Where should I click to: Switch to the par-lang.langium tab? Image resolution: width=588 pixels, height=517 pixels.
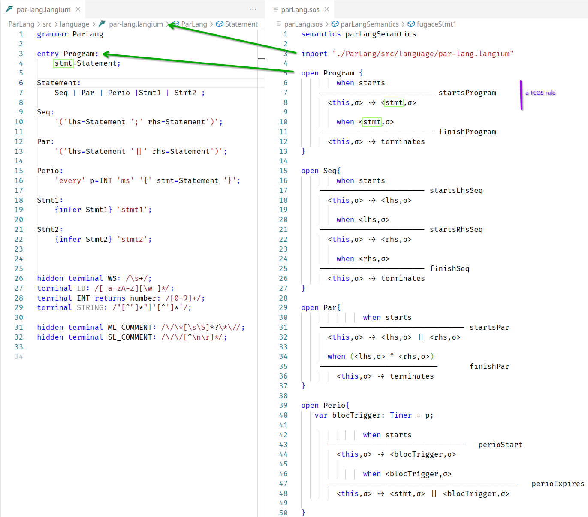pos(43,9)
